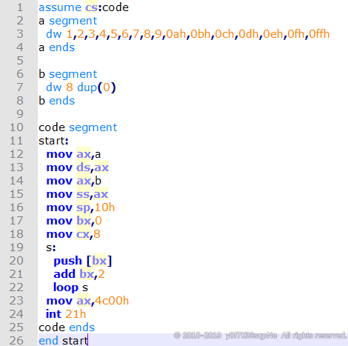Click the 0ffh value on line 3

(319, 34)
